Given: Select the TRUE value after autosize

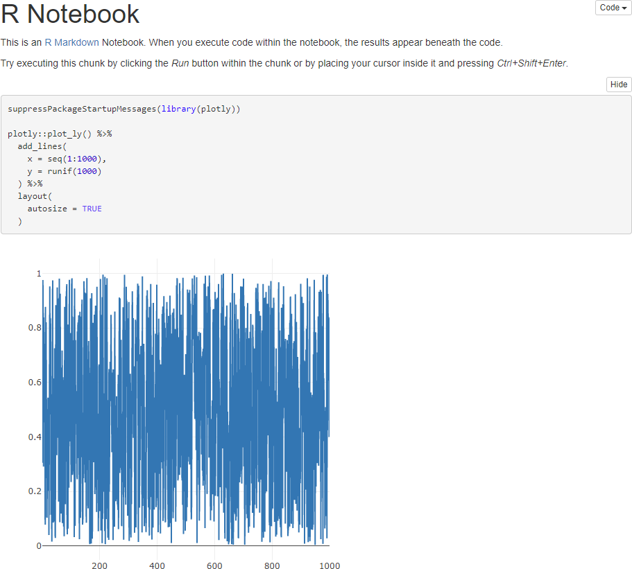Looking at the screenshot, I should click(x=92, y=208).
